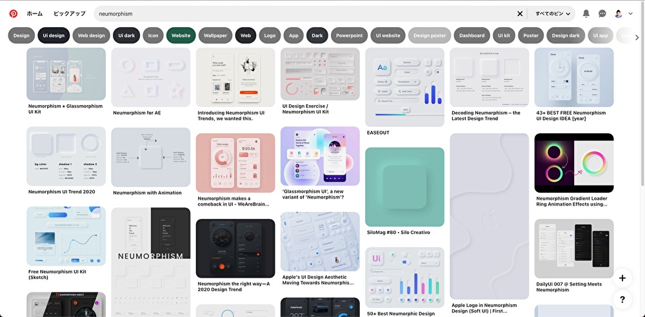
Task: Select the Powerpoint filter chip
Action: (x=349, y=35)
